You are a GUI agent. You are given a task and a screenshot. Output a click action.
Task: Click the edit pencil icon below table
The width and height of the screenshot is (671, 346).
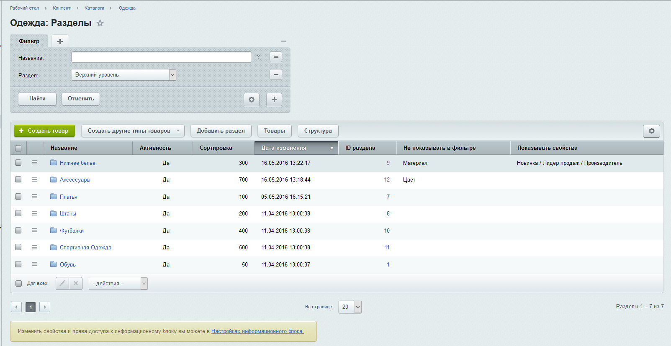(62, 283)
